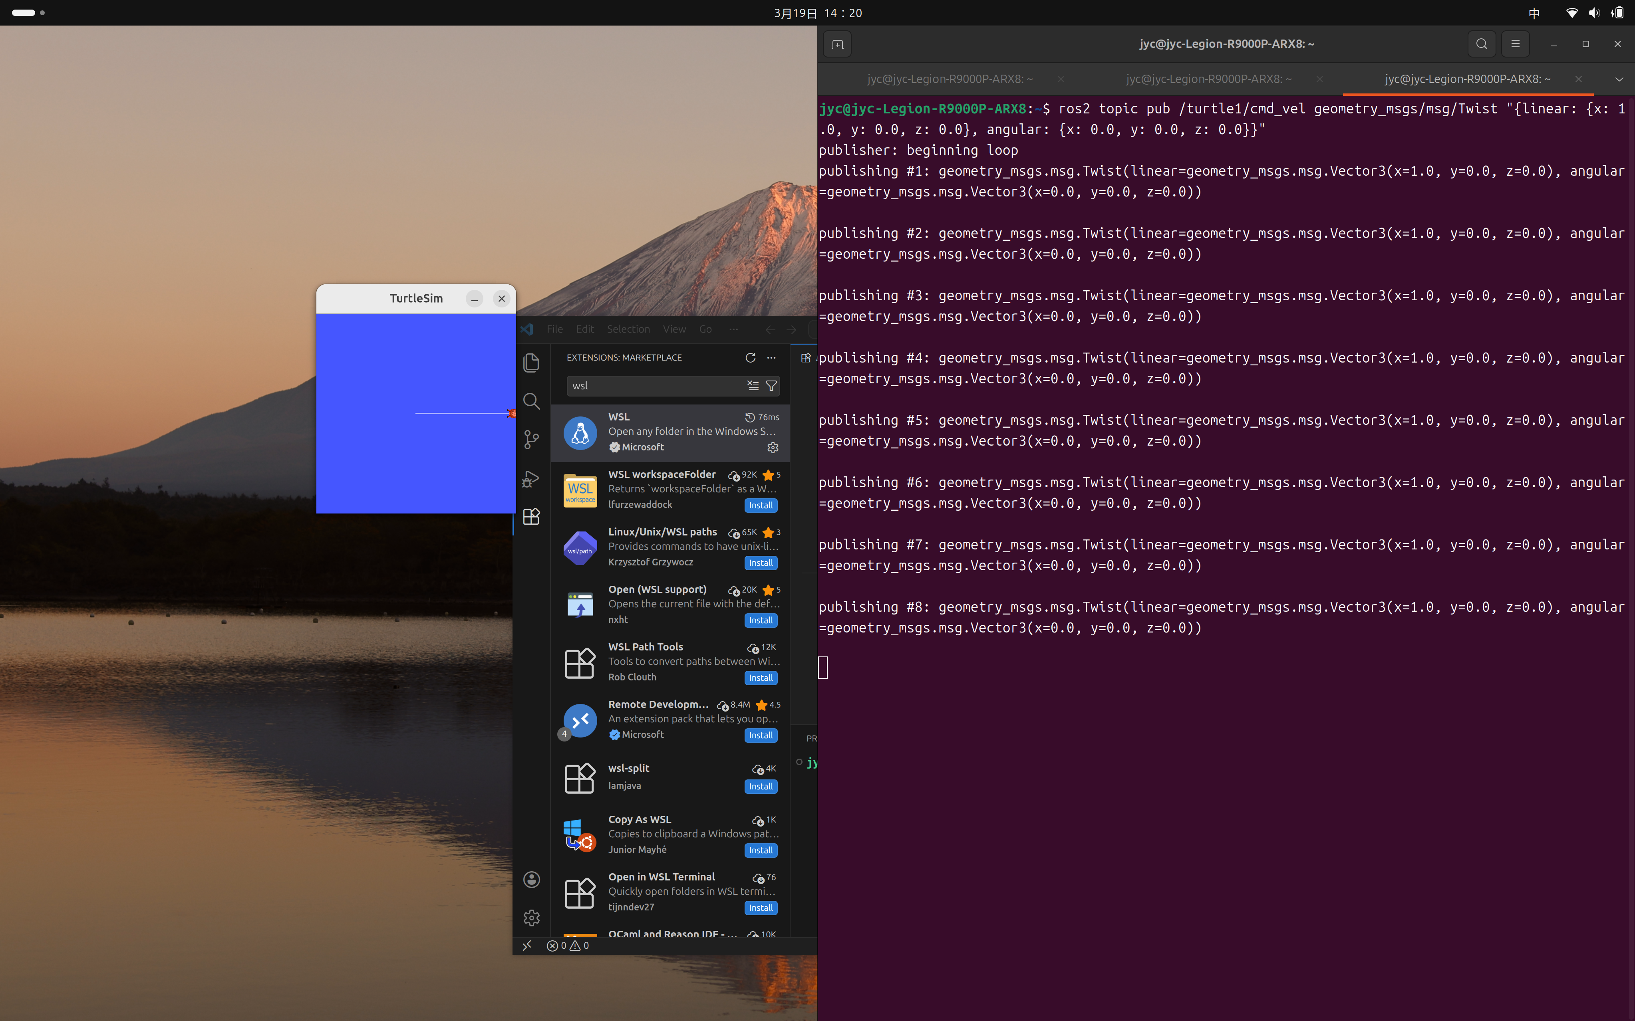Open the VS Code menu bar overflow
Screen dimensions: 1635x1021
coord(733,329)
